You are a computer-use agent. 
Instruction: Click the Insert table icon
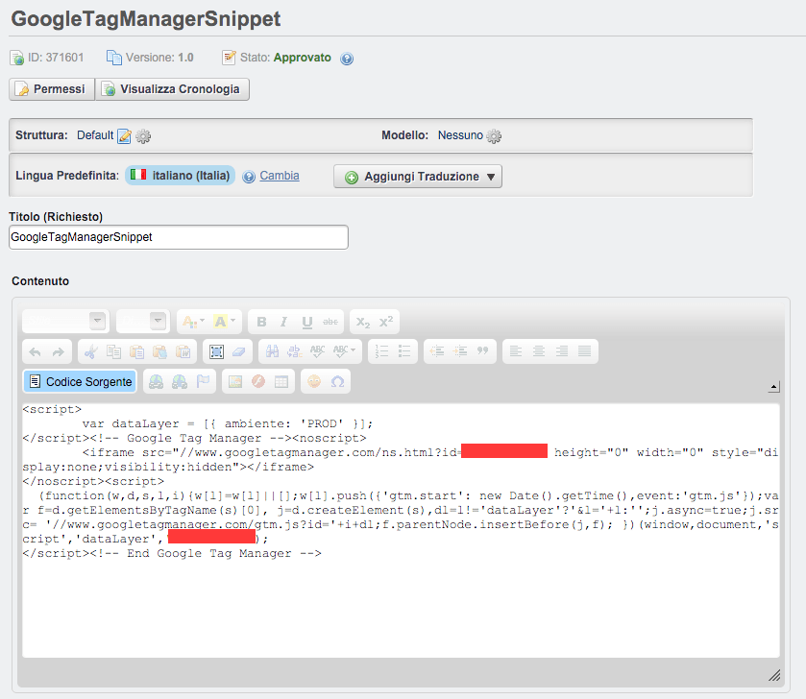(281, 381)
